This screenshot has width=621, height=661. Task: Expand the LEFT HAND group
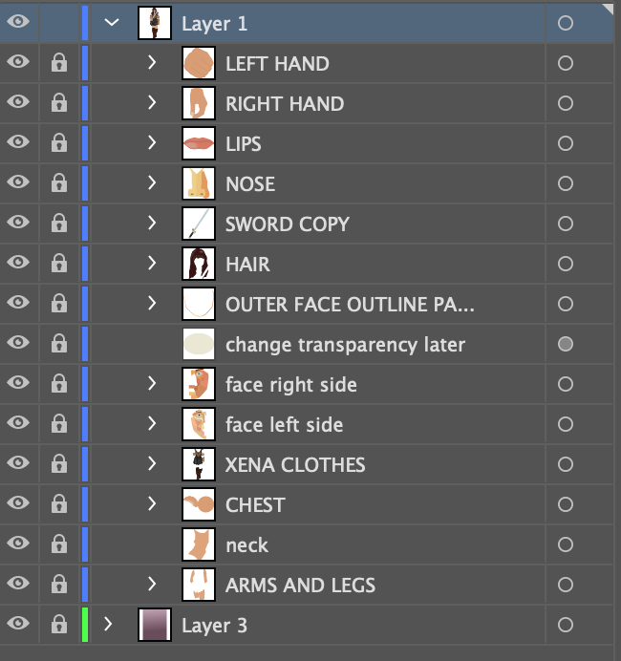tap(152, 62)
